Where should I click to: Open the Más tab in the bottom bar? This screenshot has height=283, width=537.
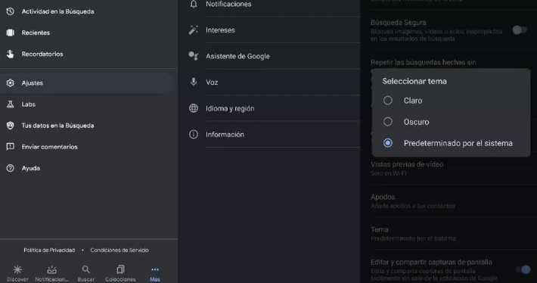pyautogui.click(x=155, y=273)
